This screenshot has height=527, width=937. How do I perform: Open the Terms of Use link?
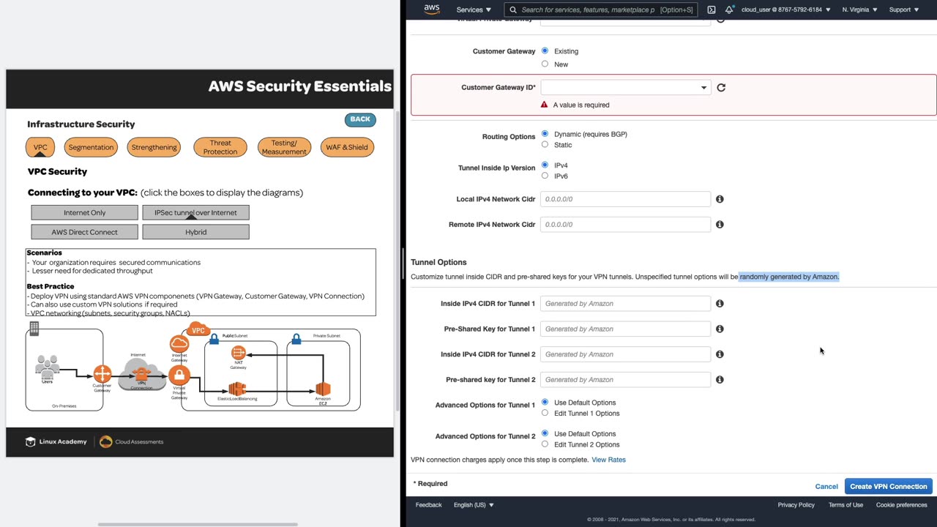[x=845, y=505]
